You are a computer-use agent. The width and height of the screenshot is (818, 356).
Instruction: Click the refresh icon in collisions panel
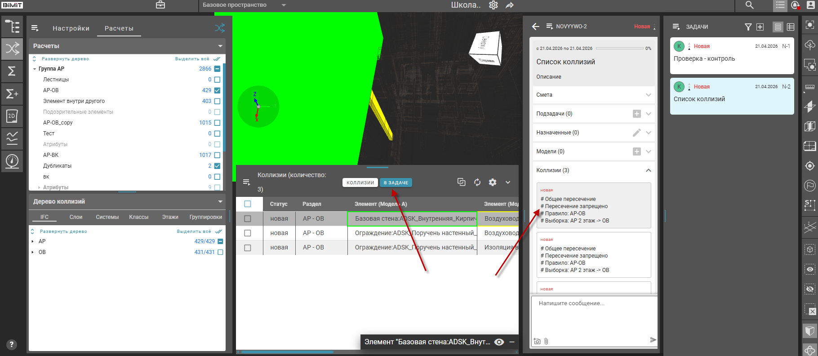tap(477, 182)
